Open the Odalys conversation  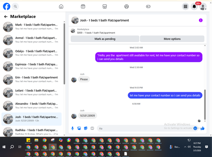pos(31,53)
